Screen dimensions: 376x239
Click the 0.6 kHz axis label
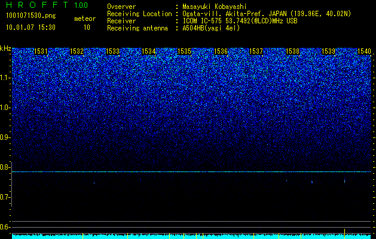[x=5, y=227]
